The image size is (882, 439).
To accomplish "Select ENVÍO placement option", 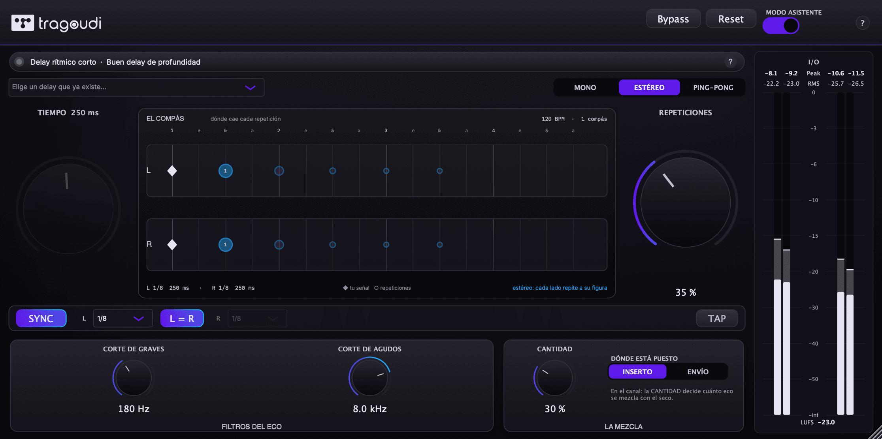I will pyautogui.click(x=698, y=371).
